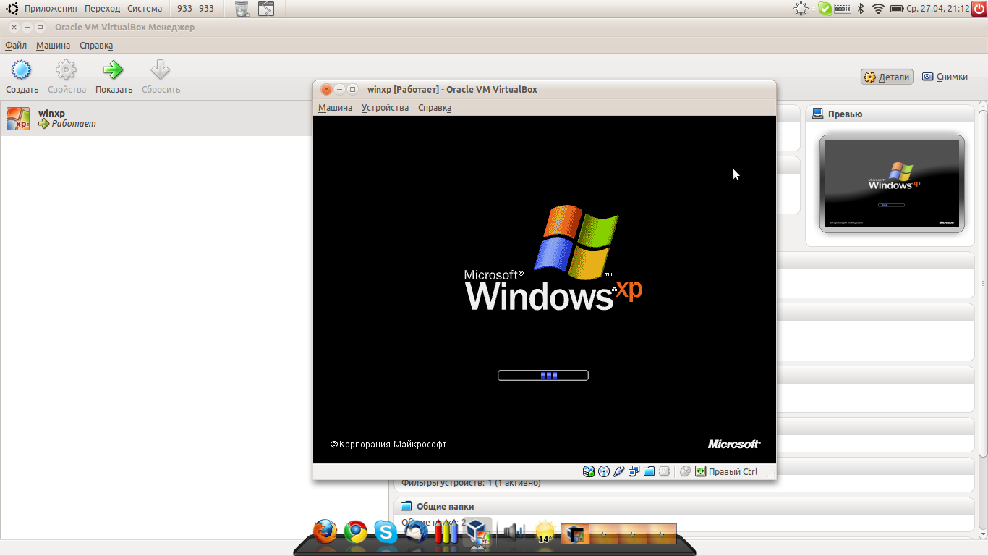Open Машина menu in VirtualBox Manager window
The height and width of the screenshot is (556, 988).
tap(54, 45)
